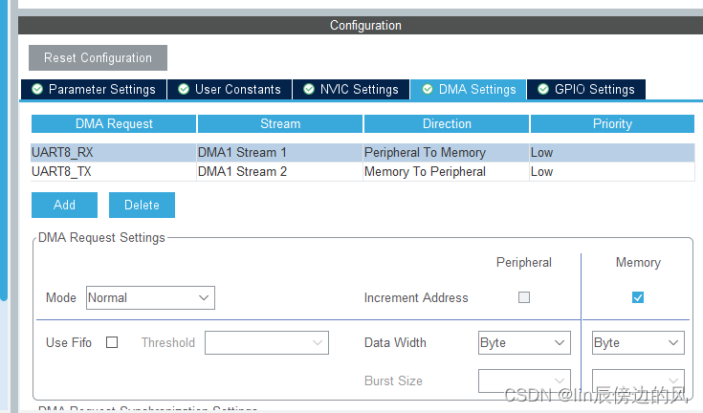Click the Stream column header
This screenshot has width=703, height=413.
[280, 123]
